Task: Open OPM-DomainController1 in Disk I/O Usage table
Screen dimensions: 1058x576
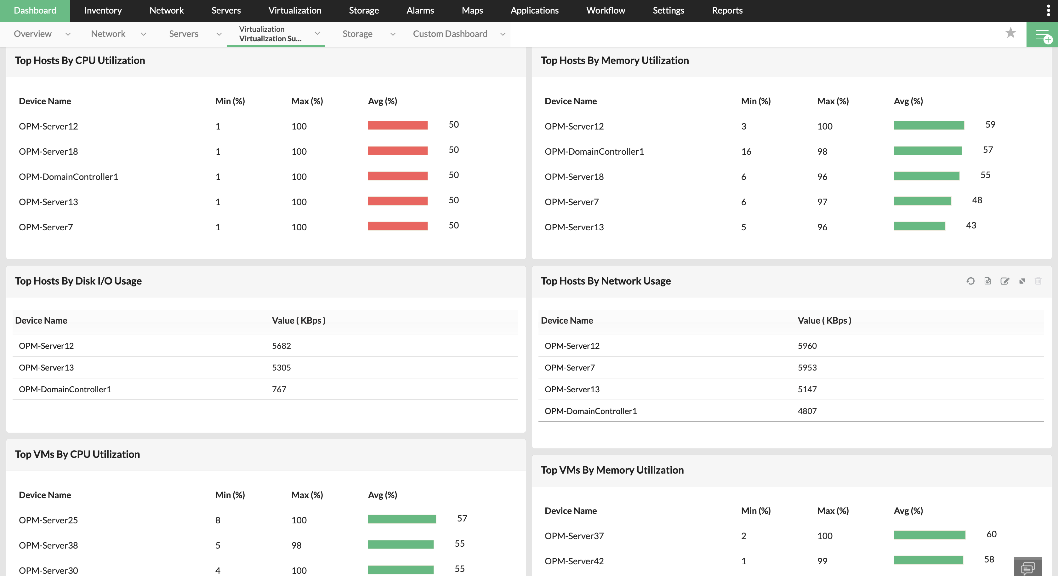Action: coord(65,389)
